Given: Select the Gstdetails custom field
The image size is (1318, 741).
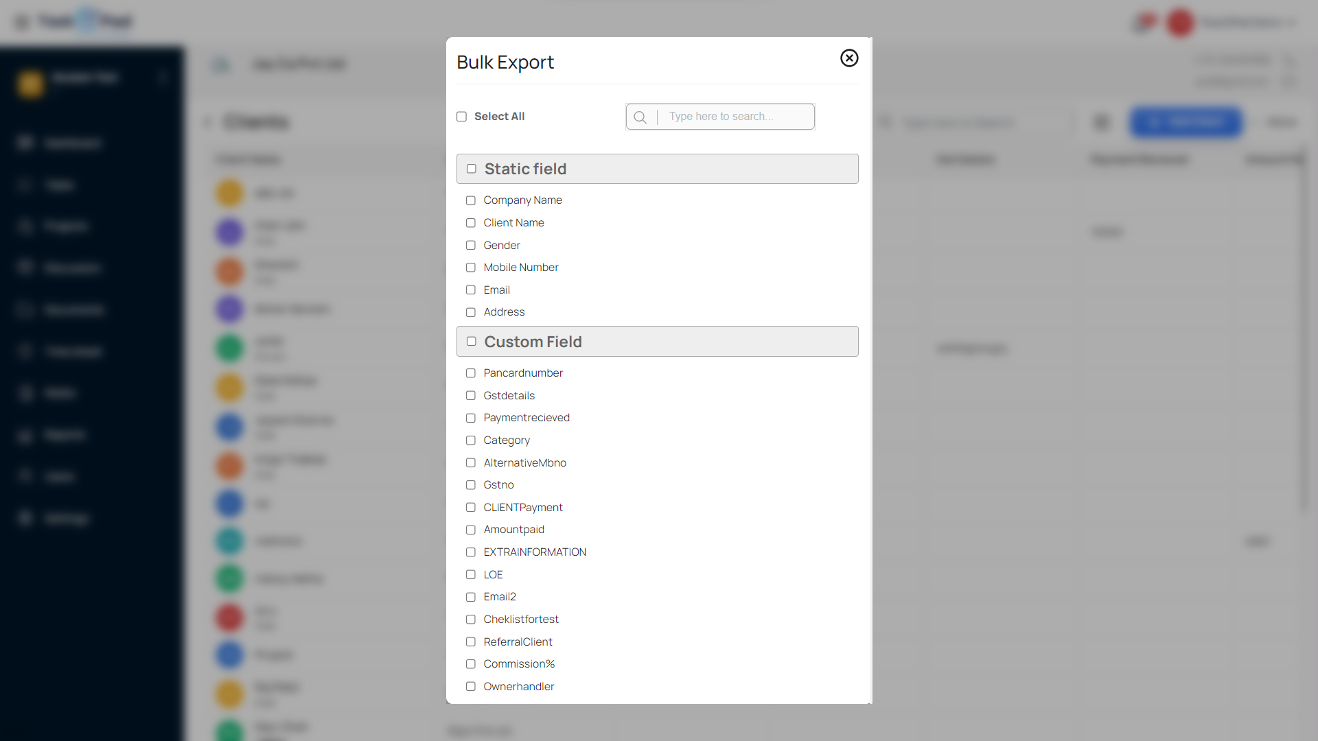Looking at the screenshot, I should 471,396.
